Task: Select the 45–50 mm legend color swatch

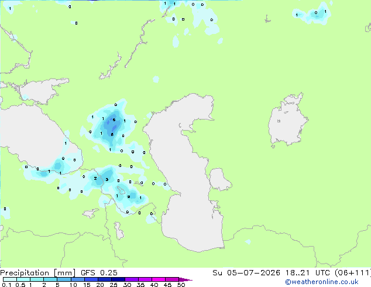Action: pyautogui.click(x=172, y=279)
